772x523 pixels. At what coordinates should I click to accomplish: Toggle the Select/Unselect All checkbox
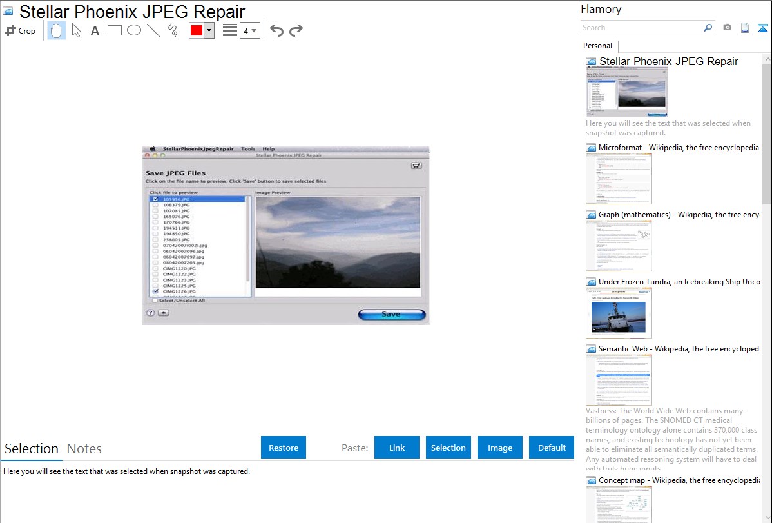(155, 301)
